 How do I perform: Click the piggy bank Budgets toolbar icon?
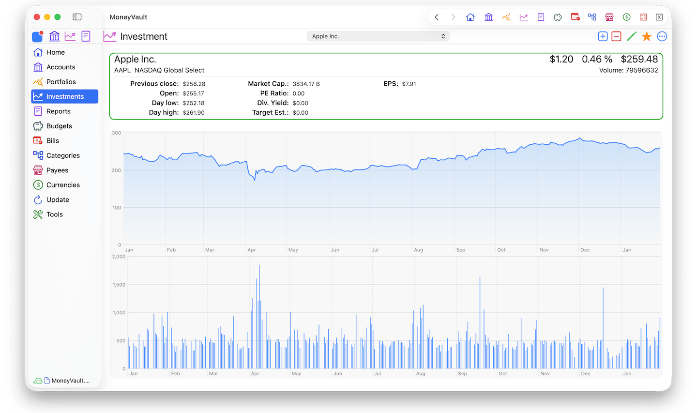558,17
